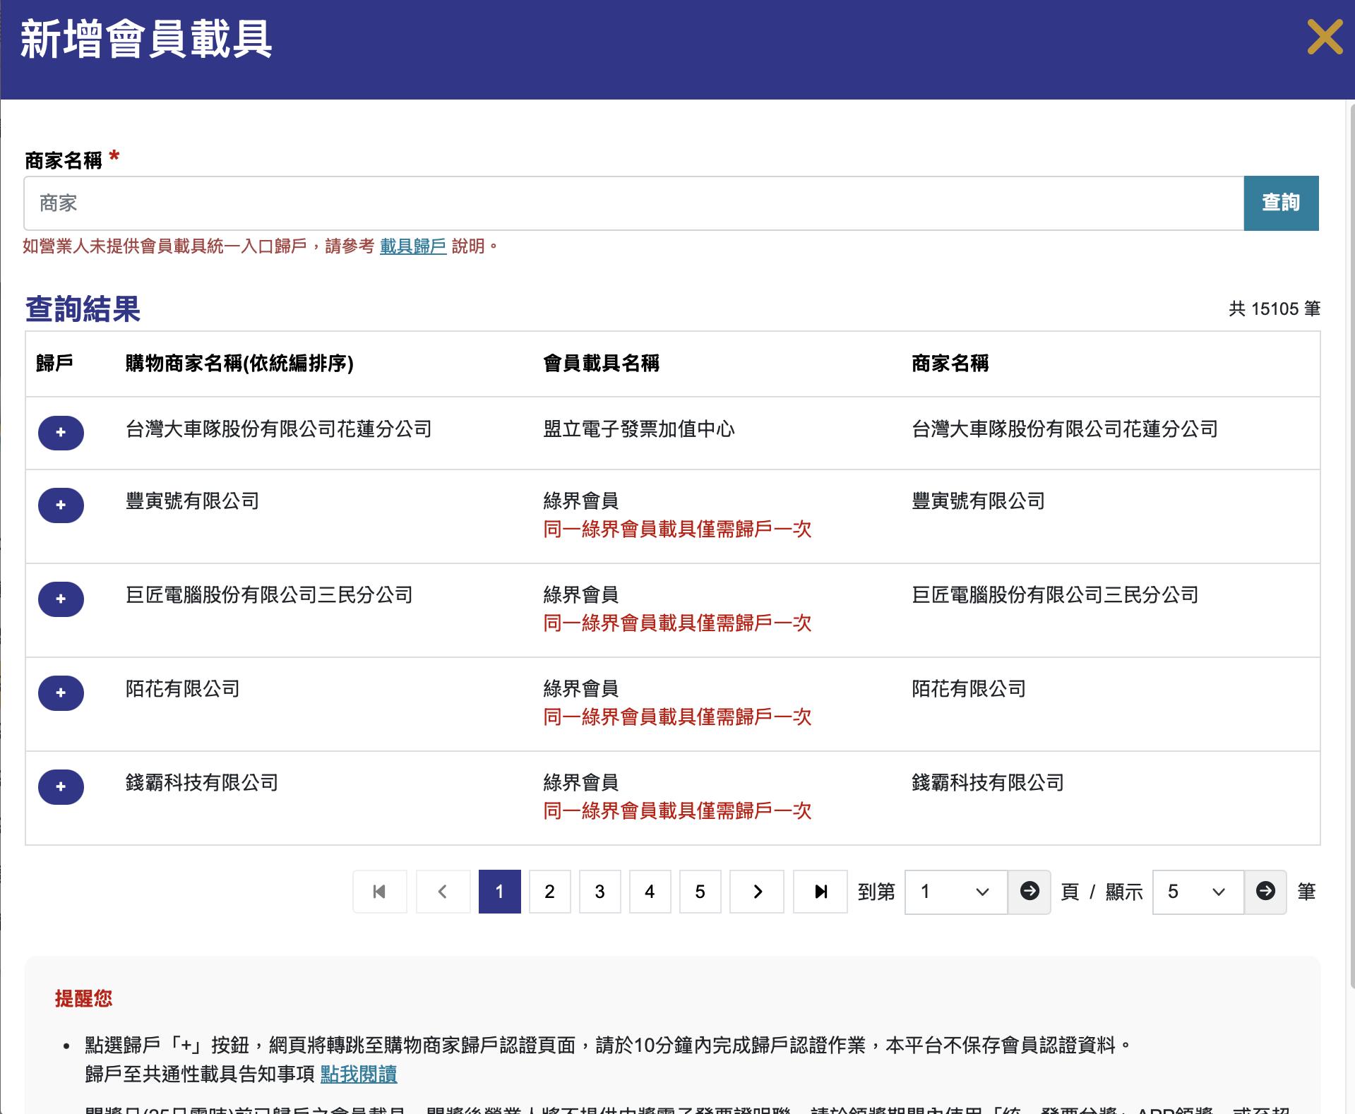The width and height of the screenshot is (1355, 1114).
Task: Click the 提醒您 reminder heading
Action: tap(84, 998)
